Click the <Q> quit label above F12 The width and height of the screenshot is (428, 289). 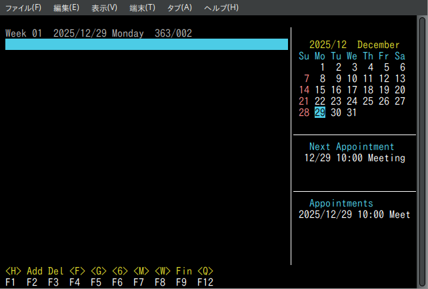[x=205, y=272]
